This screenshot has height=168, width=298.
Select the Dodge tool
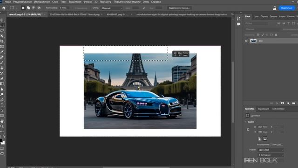click(x=2, y=94)
